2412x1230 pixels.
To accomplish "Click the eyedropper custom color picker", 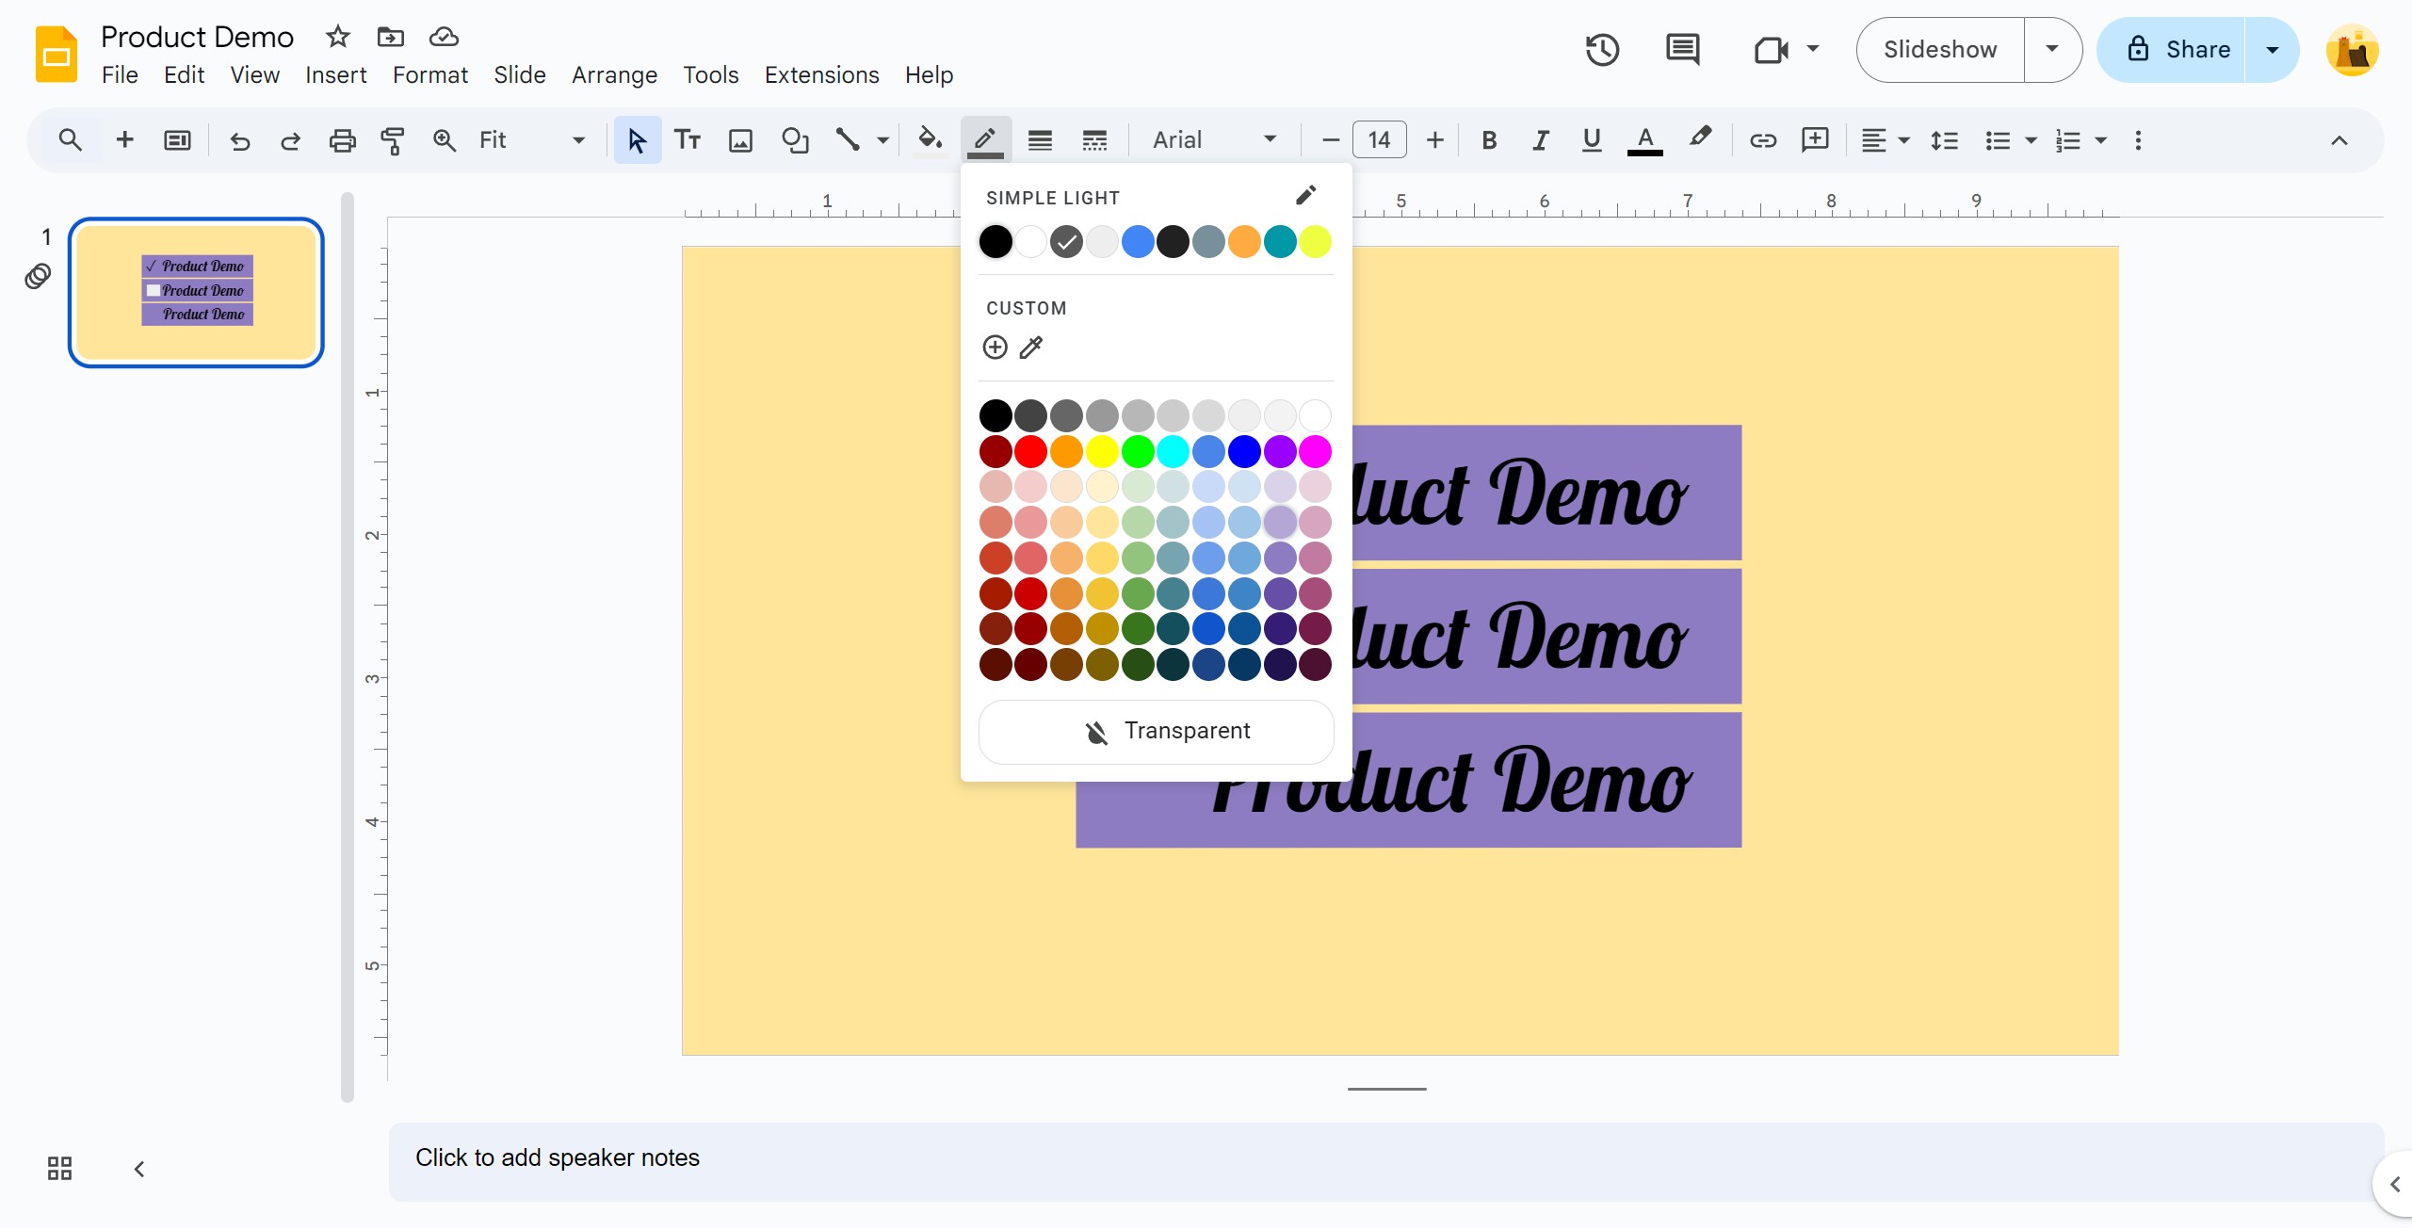I will (x=1031, y=348).
